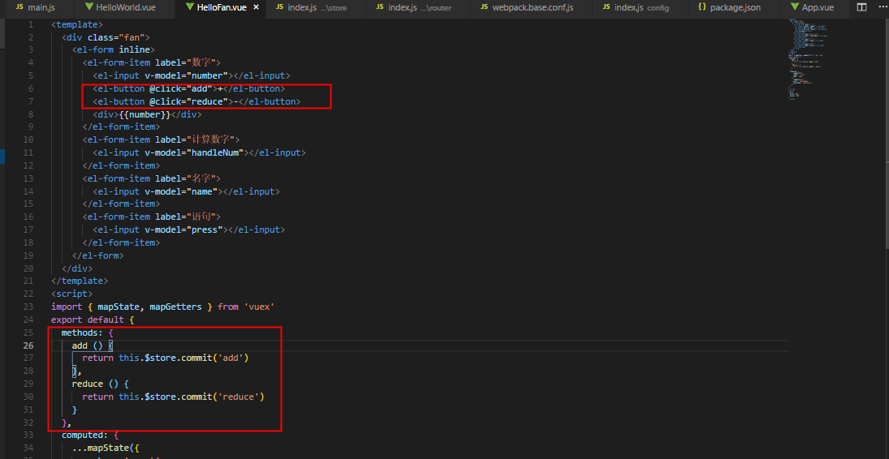Click line number 33 in the gutter

(28, 435)
